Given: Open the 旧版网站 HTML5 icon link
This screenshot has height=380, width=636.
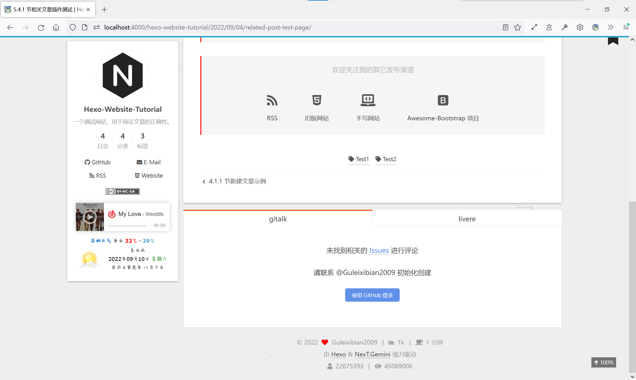Looking at the screenshot, I should pos(316,100).
